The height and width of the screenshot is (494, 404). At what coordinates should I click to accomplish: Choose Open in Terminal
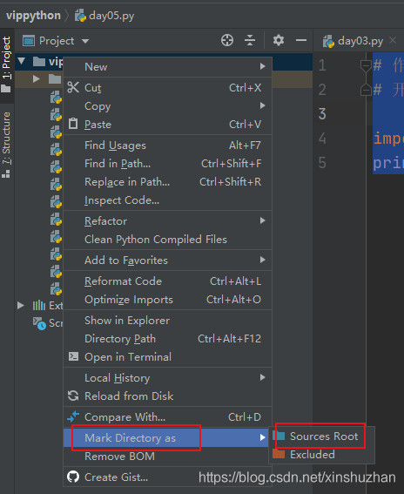point(167,357)
